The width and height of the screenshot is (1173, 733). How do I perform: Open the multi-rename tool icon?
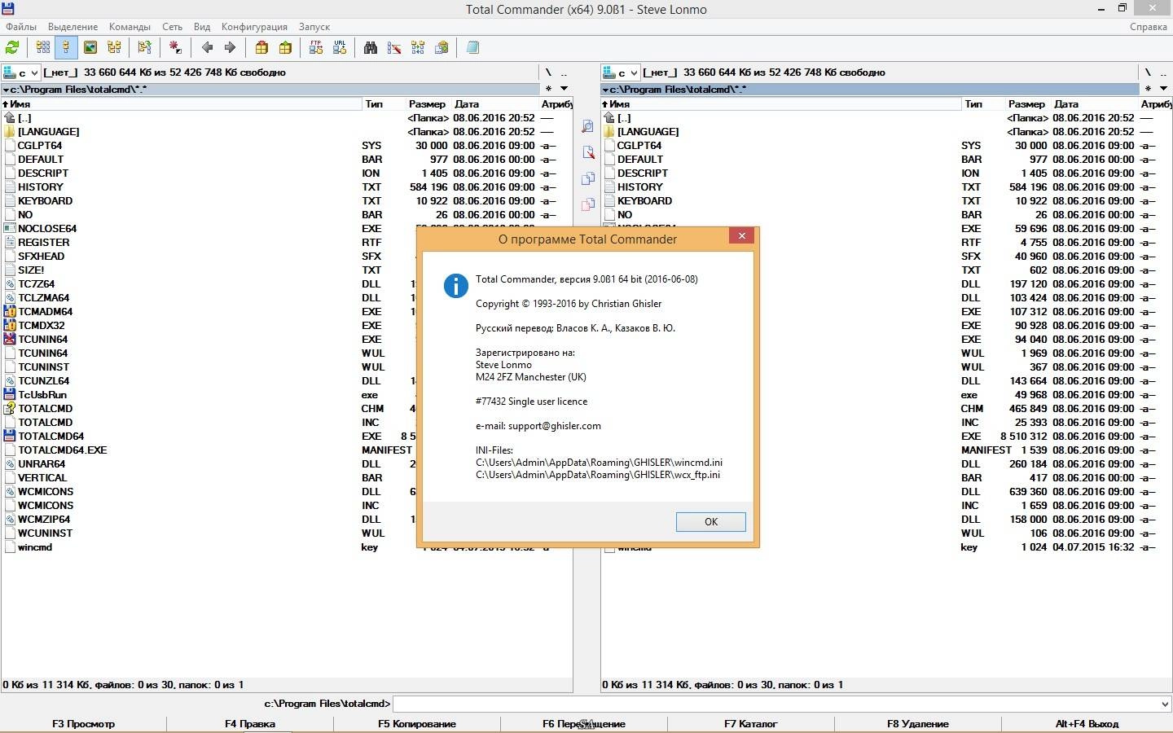point(394,47)
